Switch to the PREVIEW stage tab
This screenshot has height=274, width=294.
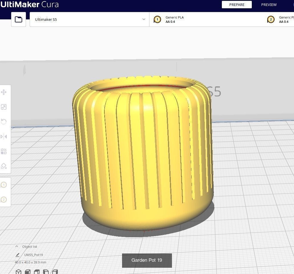coord(269,5)
